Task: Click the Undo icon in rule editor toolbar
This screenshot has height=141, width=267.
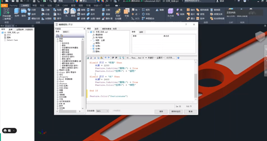Action: click(105, 58)
